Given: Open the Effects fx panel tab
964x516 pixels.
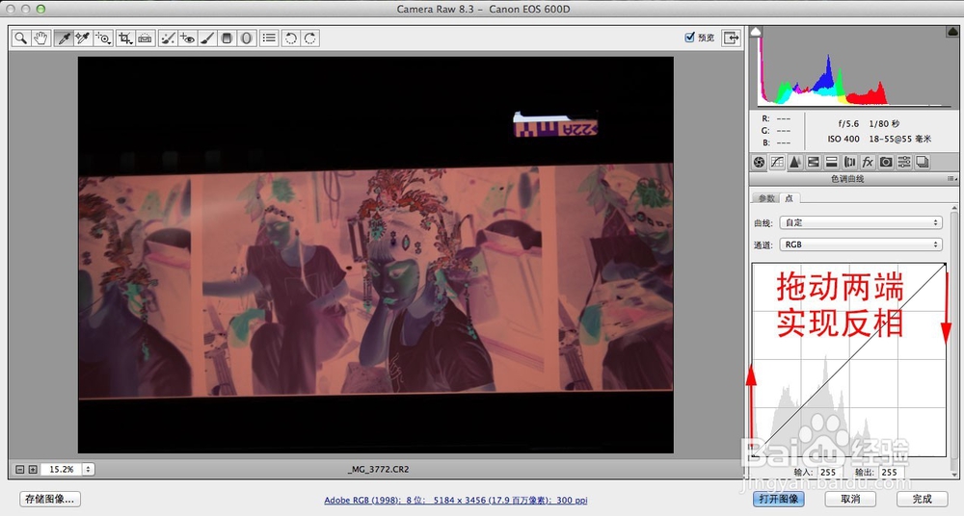Looking at the screenshot, I should pyautogui.click(x=868, y=162).
